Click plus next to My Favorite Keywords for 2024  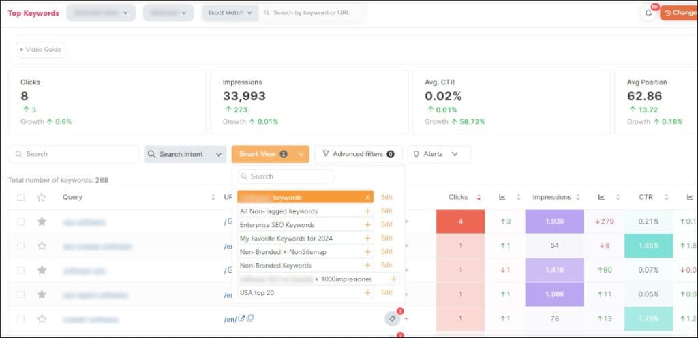pos(367,239)
